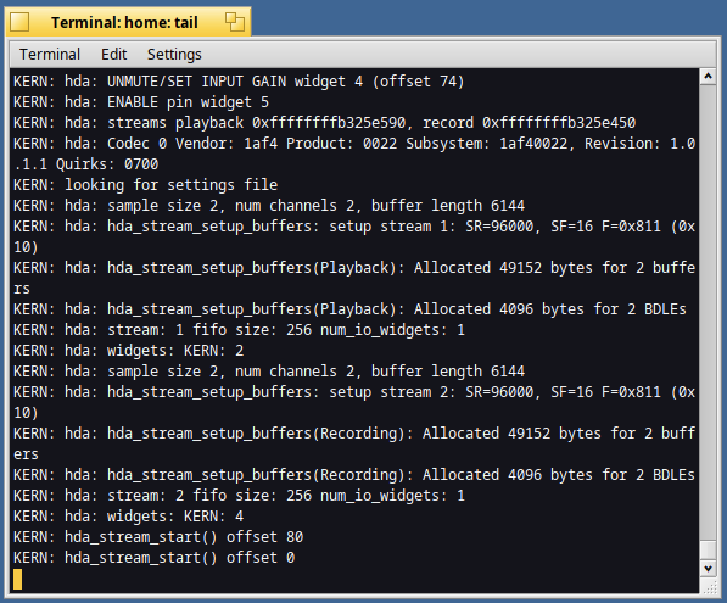727x603 pixels.
Task: Click the yellow terminal cursor block
Action: click(x=18, y=579)
